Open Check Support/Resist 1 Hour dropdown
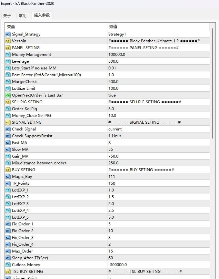This screenshot has height=279, width=219. (158, 136)
